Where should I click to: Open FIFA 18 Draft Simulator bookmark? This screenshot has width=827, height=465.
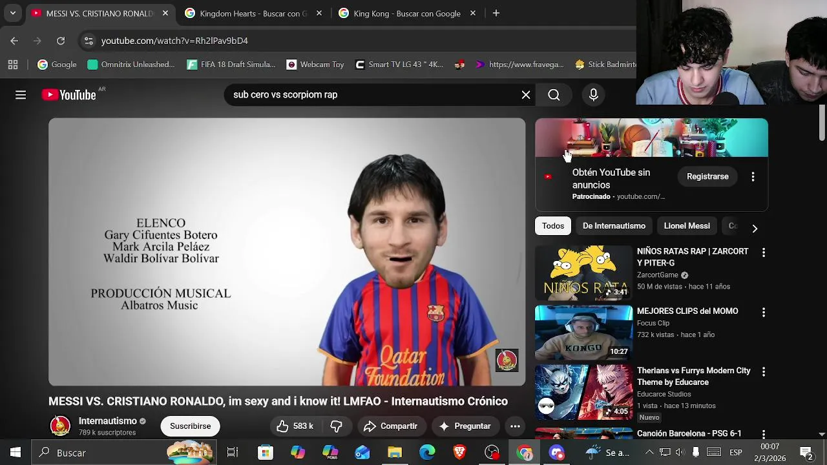coord(231,65)
